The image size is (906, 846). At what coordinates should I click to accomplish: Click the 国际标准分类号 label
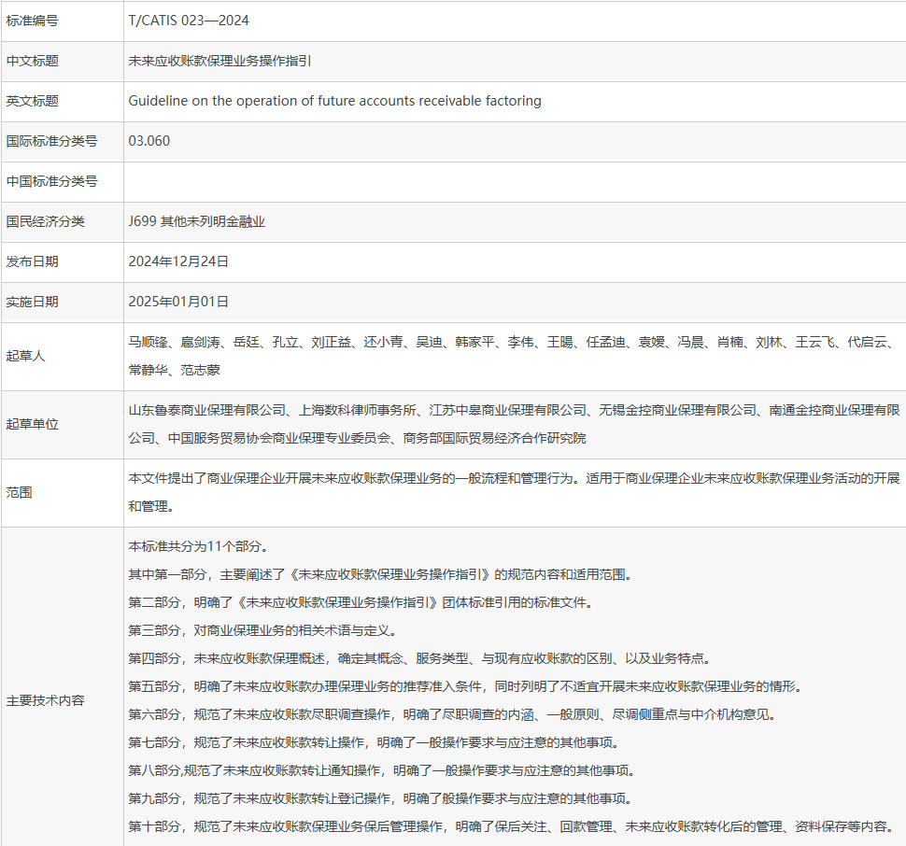tap(51, 141)
